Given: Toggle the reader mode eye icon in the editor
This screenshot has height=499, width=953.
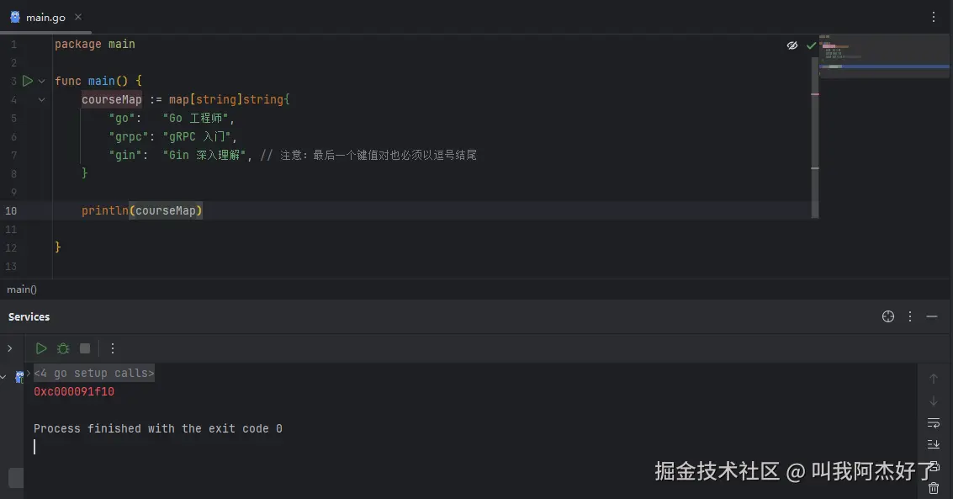Looking at the screenshot, I should [x=792, y=45].
